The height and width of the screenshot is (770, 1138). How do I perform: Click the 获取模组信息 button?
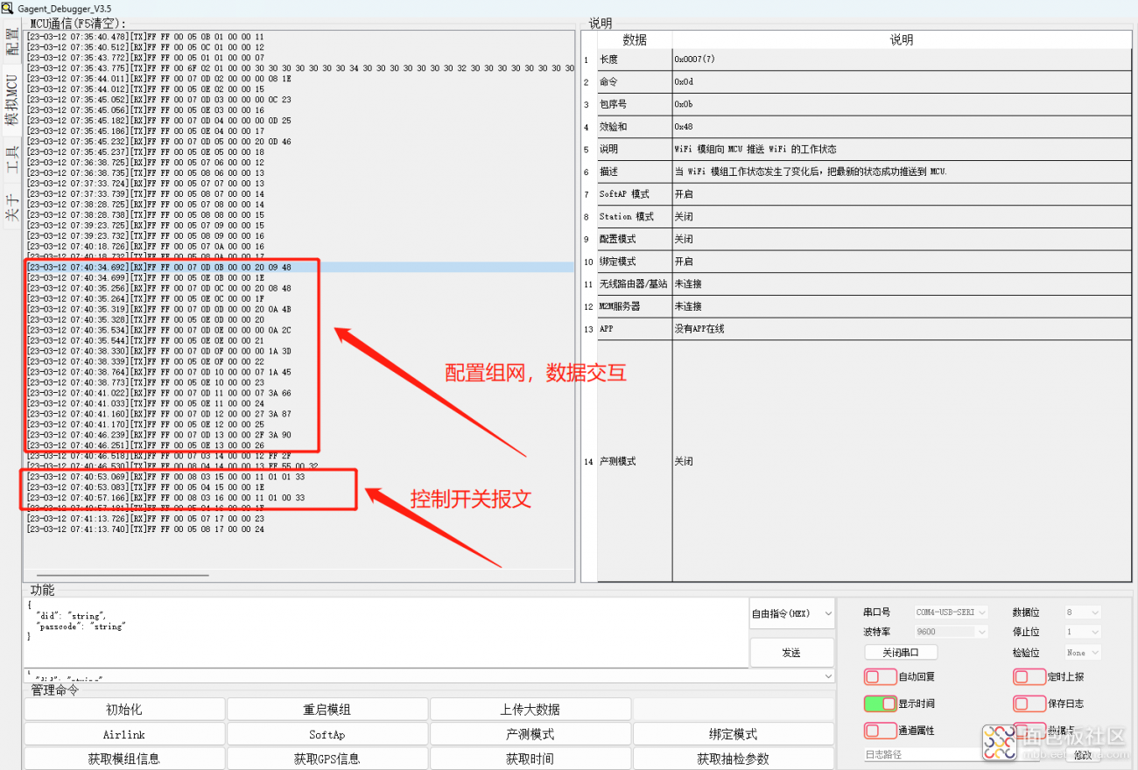pyautogui.click(x=124, y=759)
